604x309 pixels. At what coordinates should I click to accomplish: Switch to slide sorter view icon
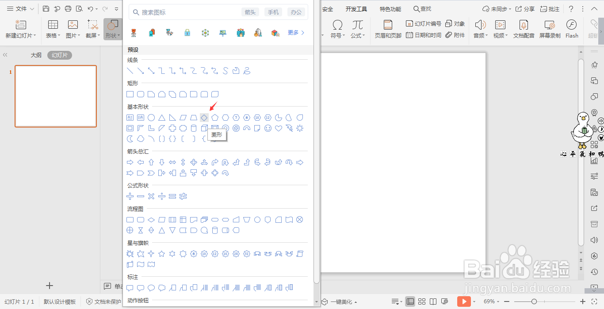click(x=422, y=301)
